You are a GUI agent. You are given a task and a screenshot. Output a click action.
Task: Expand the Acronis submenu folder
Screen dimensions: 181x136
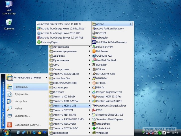click(112, 24)
